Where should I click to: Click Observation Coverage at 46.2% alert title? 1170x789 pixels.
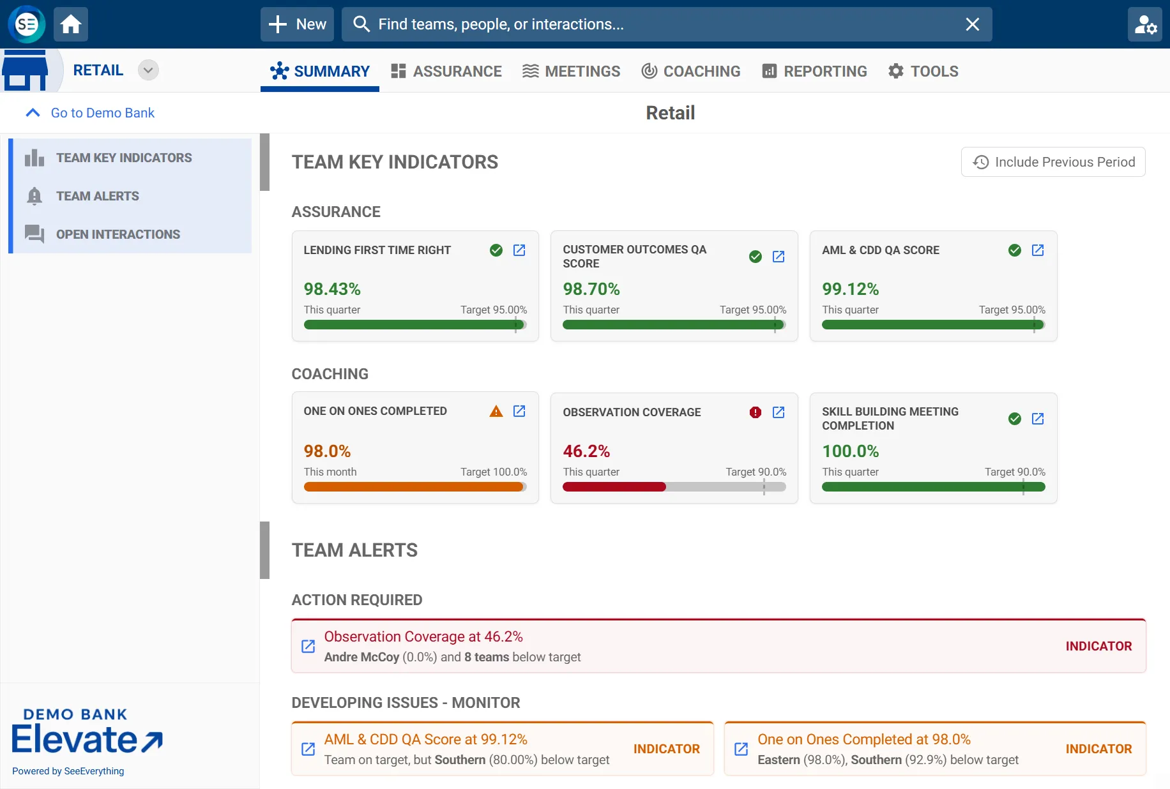423,636
